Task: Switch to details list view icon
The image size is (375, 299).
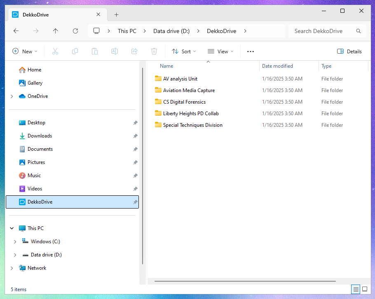Action: tap(356, 290)
